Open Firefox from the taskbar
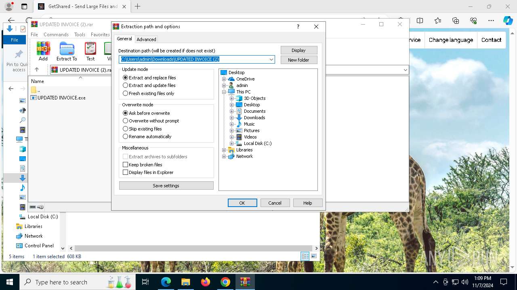Viewport: 517px width, 290px height. click(206, 282)
